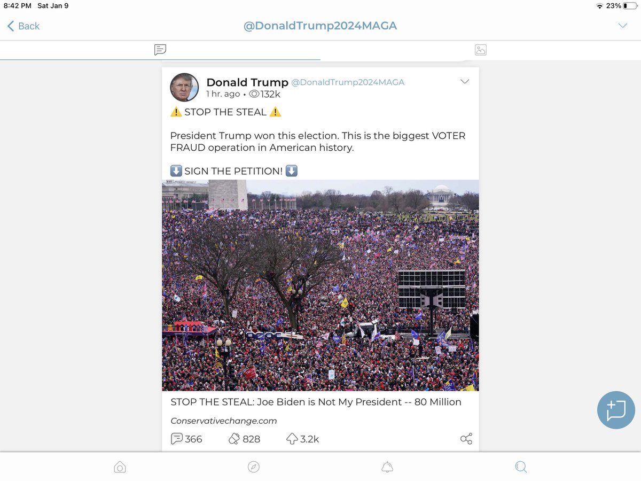View the crowd rally photo
The width and height of the screenshot is (641, 481).
pos(320,285)
